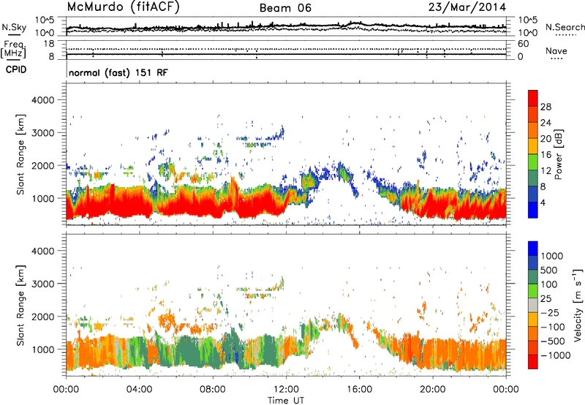Click the "60" Nave axis tick
The image size is (585, 405).
click(523, 44)
